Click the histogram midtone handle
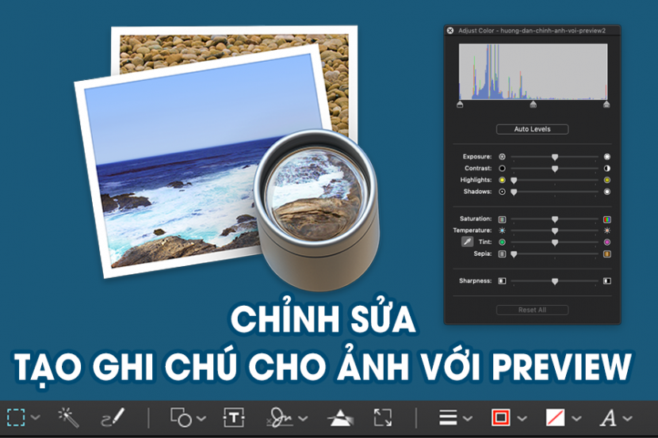 pyautogui.click(x=533, y=104)
